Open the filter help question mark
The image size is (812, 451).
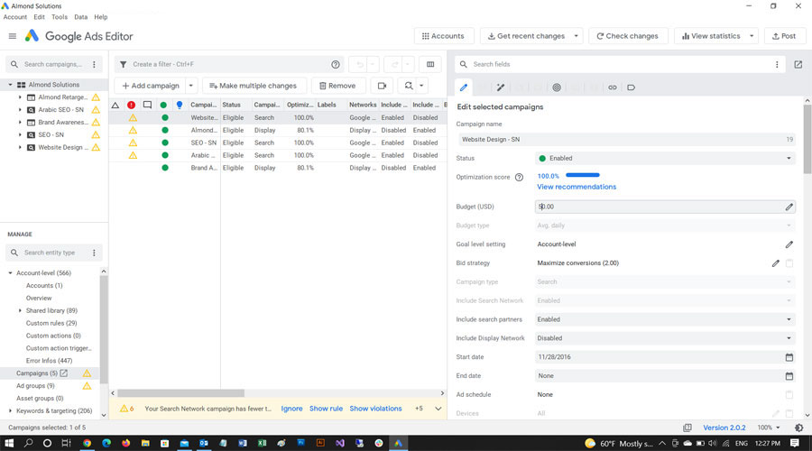pyautogui.click(x=336, y=64)
